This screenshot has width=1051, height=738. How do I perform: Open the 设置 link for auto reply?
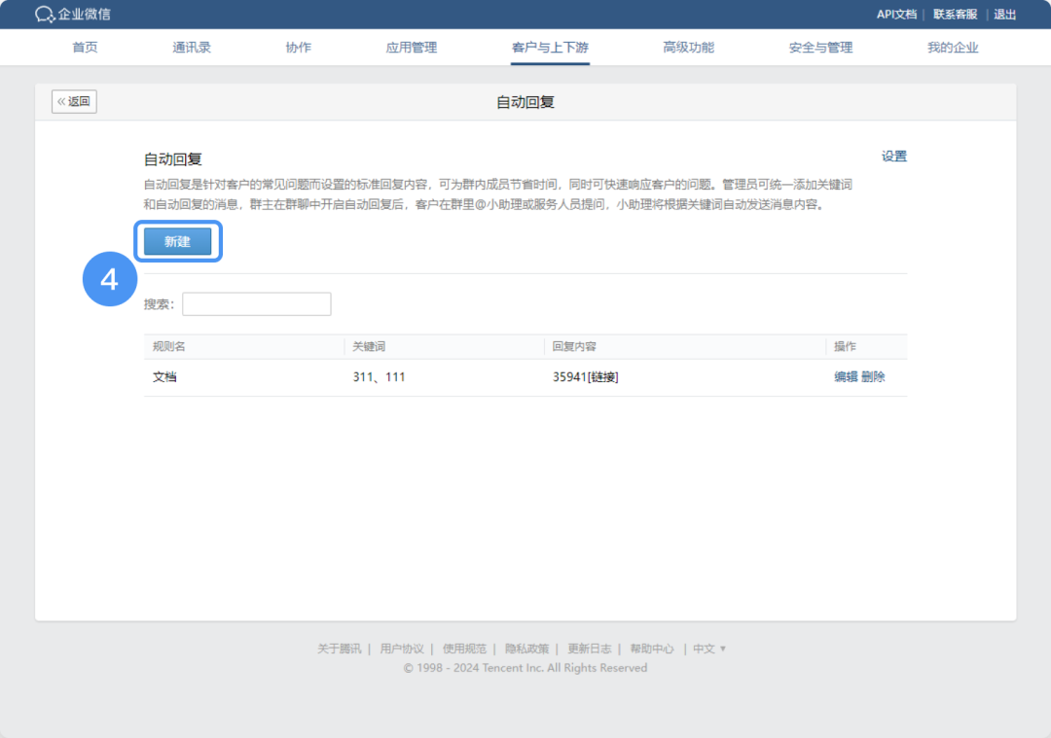click(x=893, y=157)
